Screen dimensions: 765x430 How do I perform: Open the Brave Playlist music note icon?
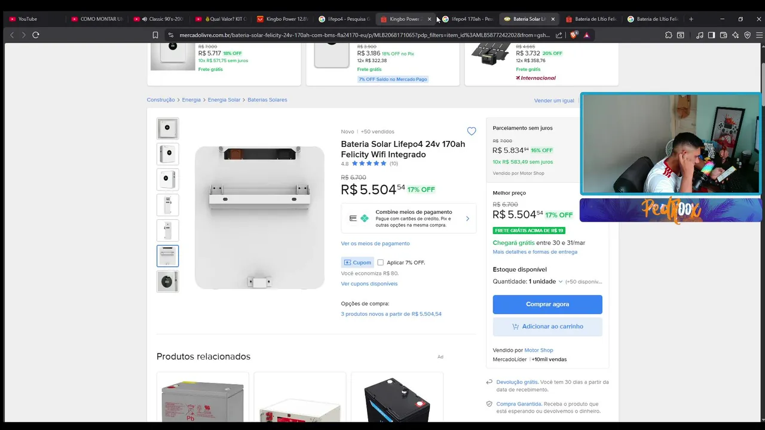pyautogui.click(x=700, y=35)
